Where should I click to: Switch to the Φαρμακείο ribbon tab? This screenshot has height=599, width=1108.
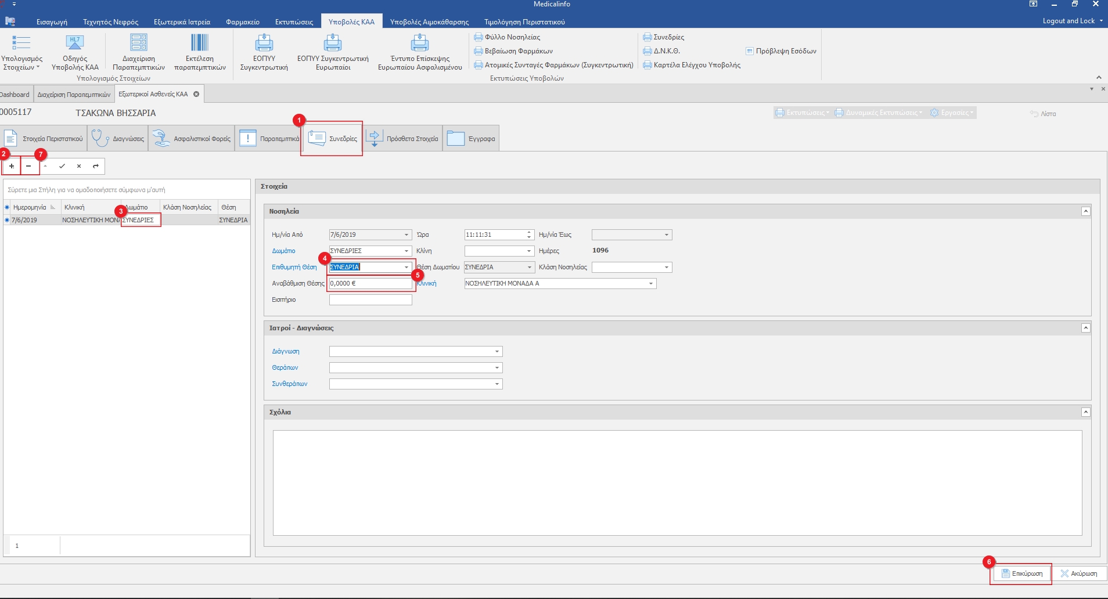pyautogui.click(x=242, y=22)
